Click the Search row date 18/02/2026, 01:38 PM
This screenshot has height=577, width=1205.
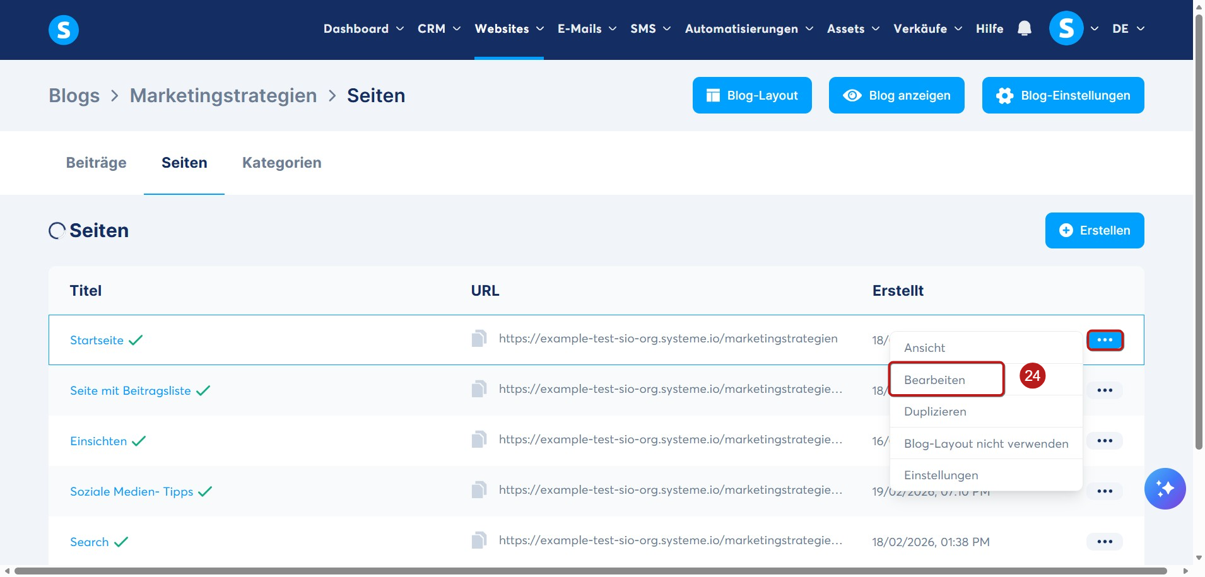pyautogui.click(x=931, y=542)
